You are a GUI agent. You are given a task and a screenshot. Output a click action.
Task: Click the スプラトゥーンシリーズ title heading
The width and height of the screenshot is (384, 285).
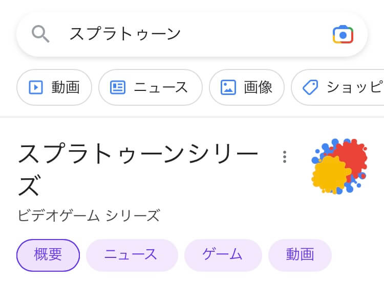click(138, 169)
